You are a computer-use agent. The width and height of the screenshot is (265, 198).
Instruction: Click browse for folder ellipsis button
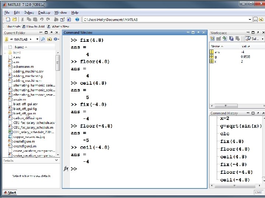[255, 20]
